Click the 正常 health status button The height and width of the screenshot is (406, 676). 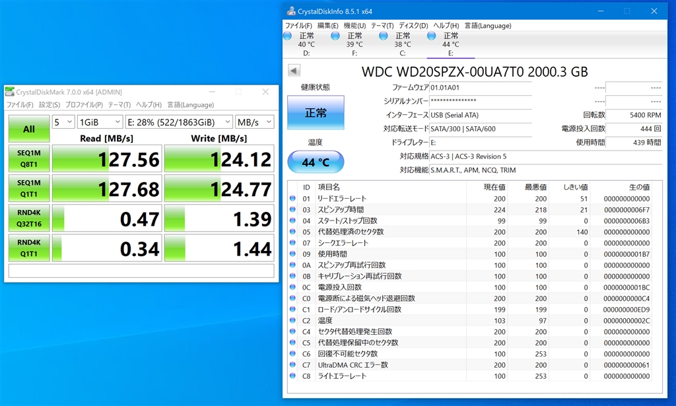pos(316,112)
